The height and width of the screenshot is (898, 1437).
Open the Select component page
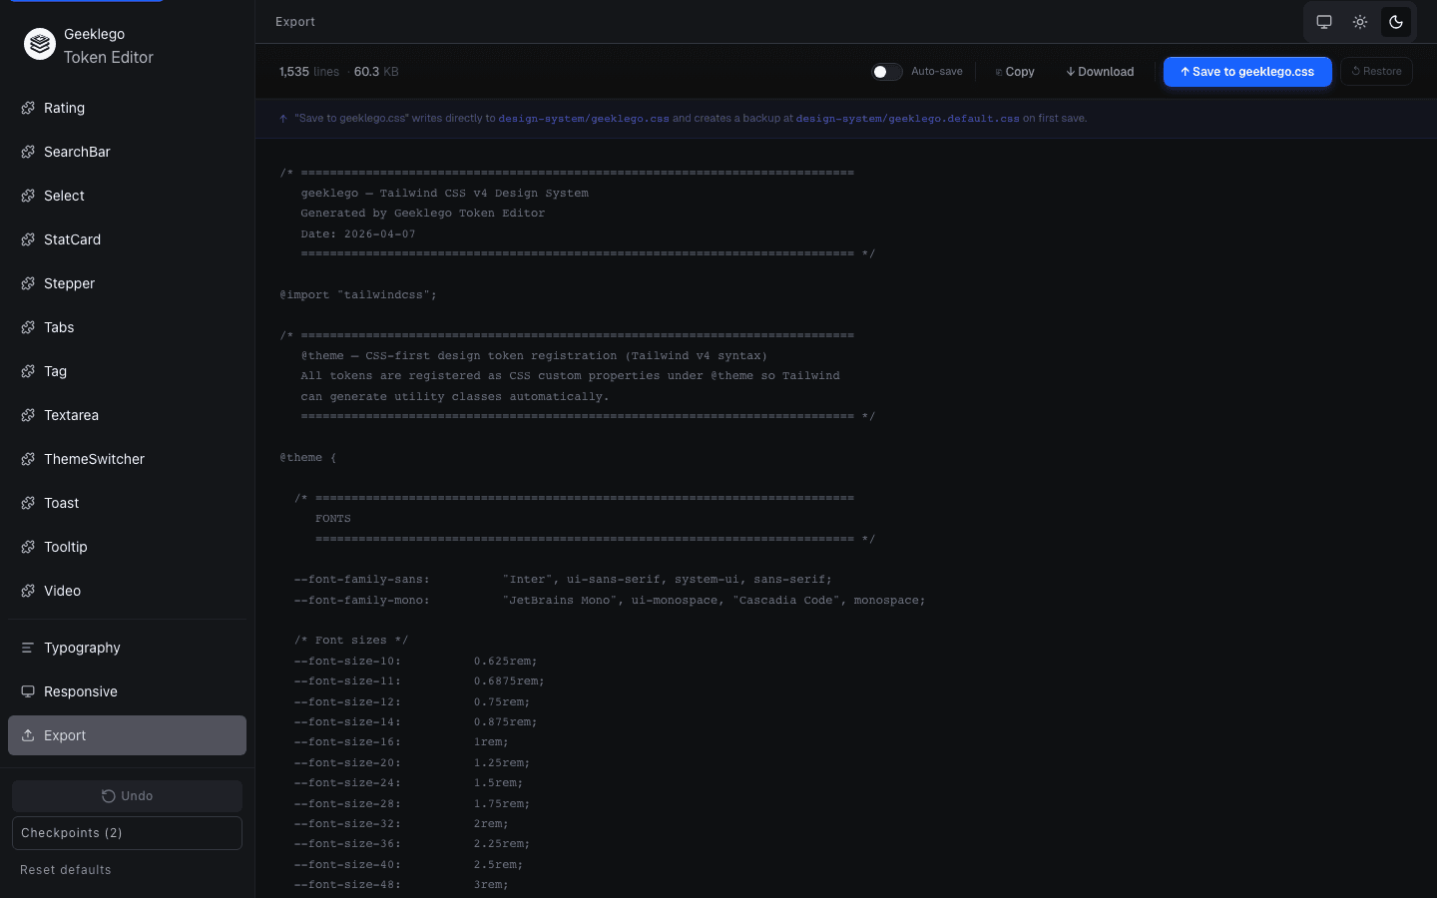point(127,196)
